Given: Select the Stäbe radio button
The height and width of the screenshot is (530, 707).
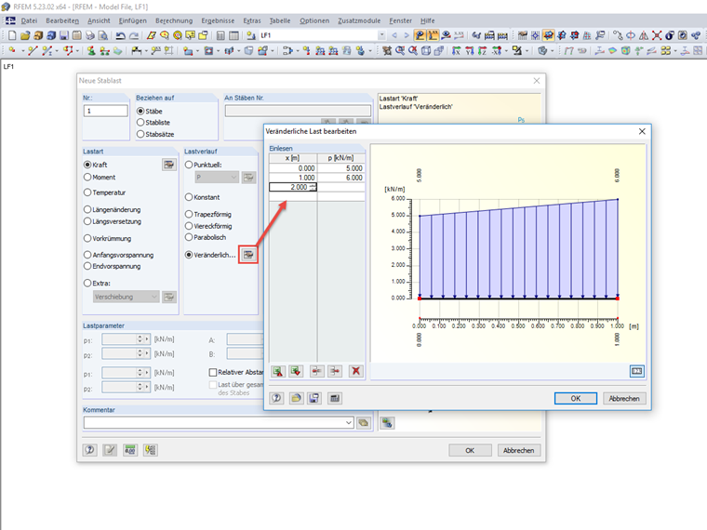Looking at the screenshot, I should click(x=140, y=111).
